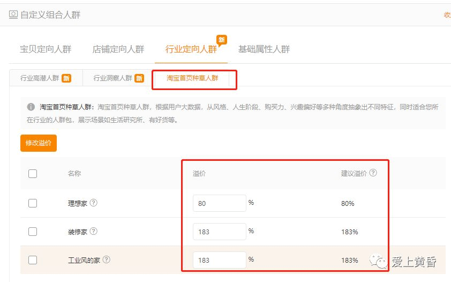Select the 淘宝首页种草人群 sub-tab
Image resolution: width=451 pixels, height=282 pixels.
(x=192, y=78)
